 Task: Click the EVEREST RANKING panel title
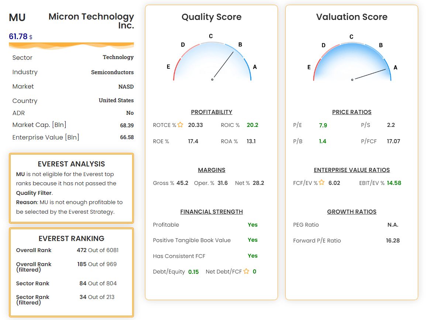pos(71,238)
